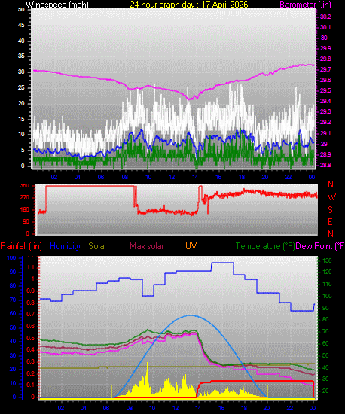
Task: Select the "Dew Point (°F" legend label
Action: click(320, 246)
